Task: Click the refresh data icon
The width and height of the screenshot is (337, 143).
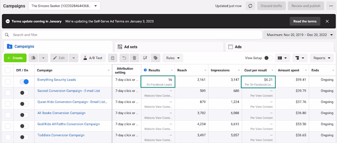Action: [x=250, y=6]
